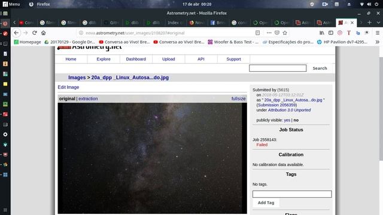Click the Images breadcrumb link

click(x=77, y=78)
